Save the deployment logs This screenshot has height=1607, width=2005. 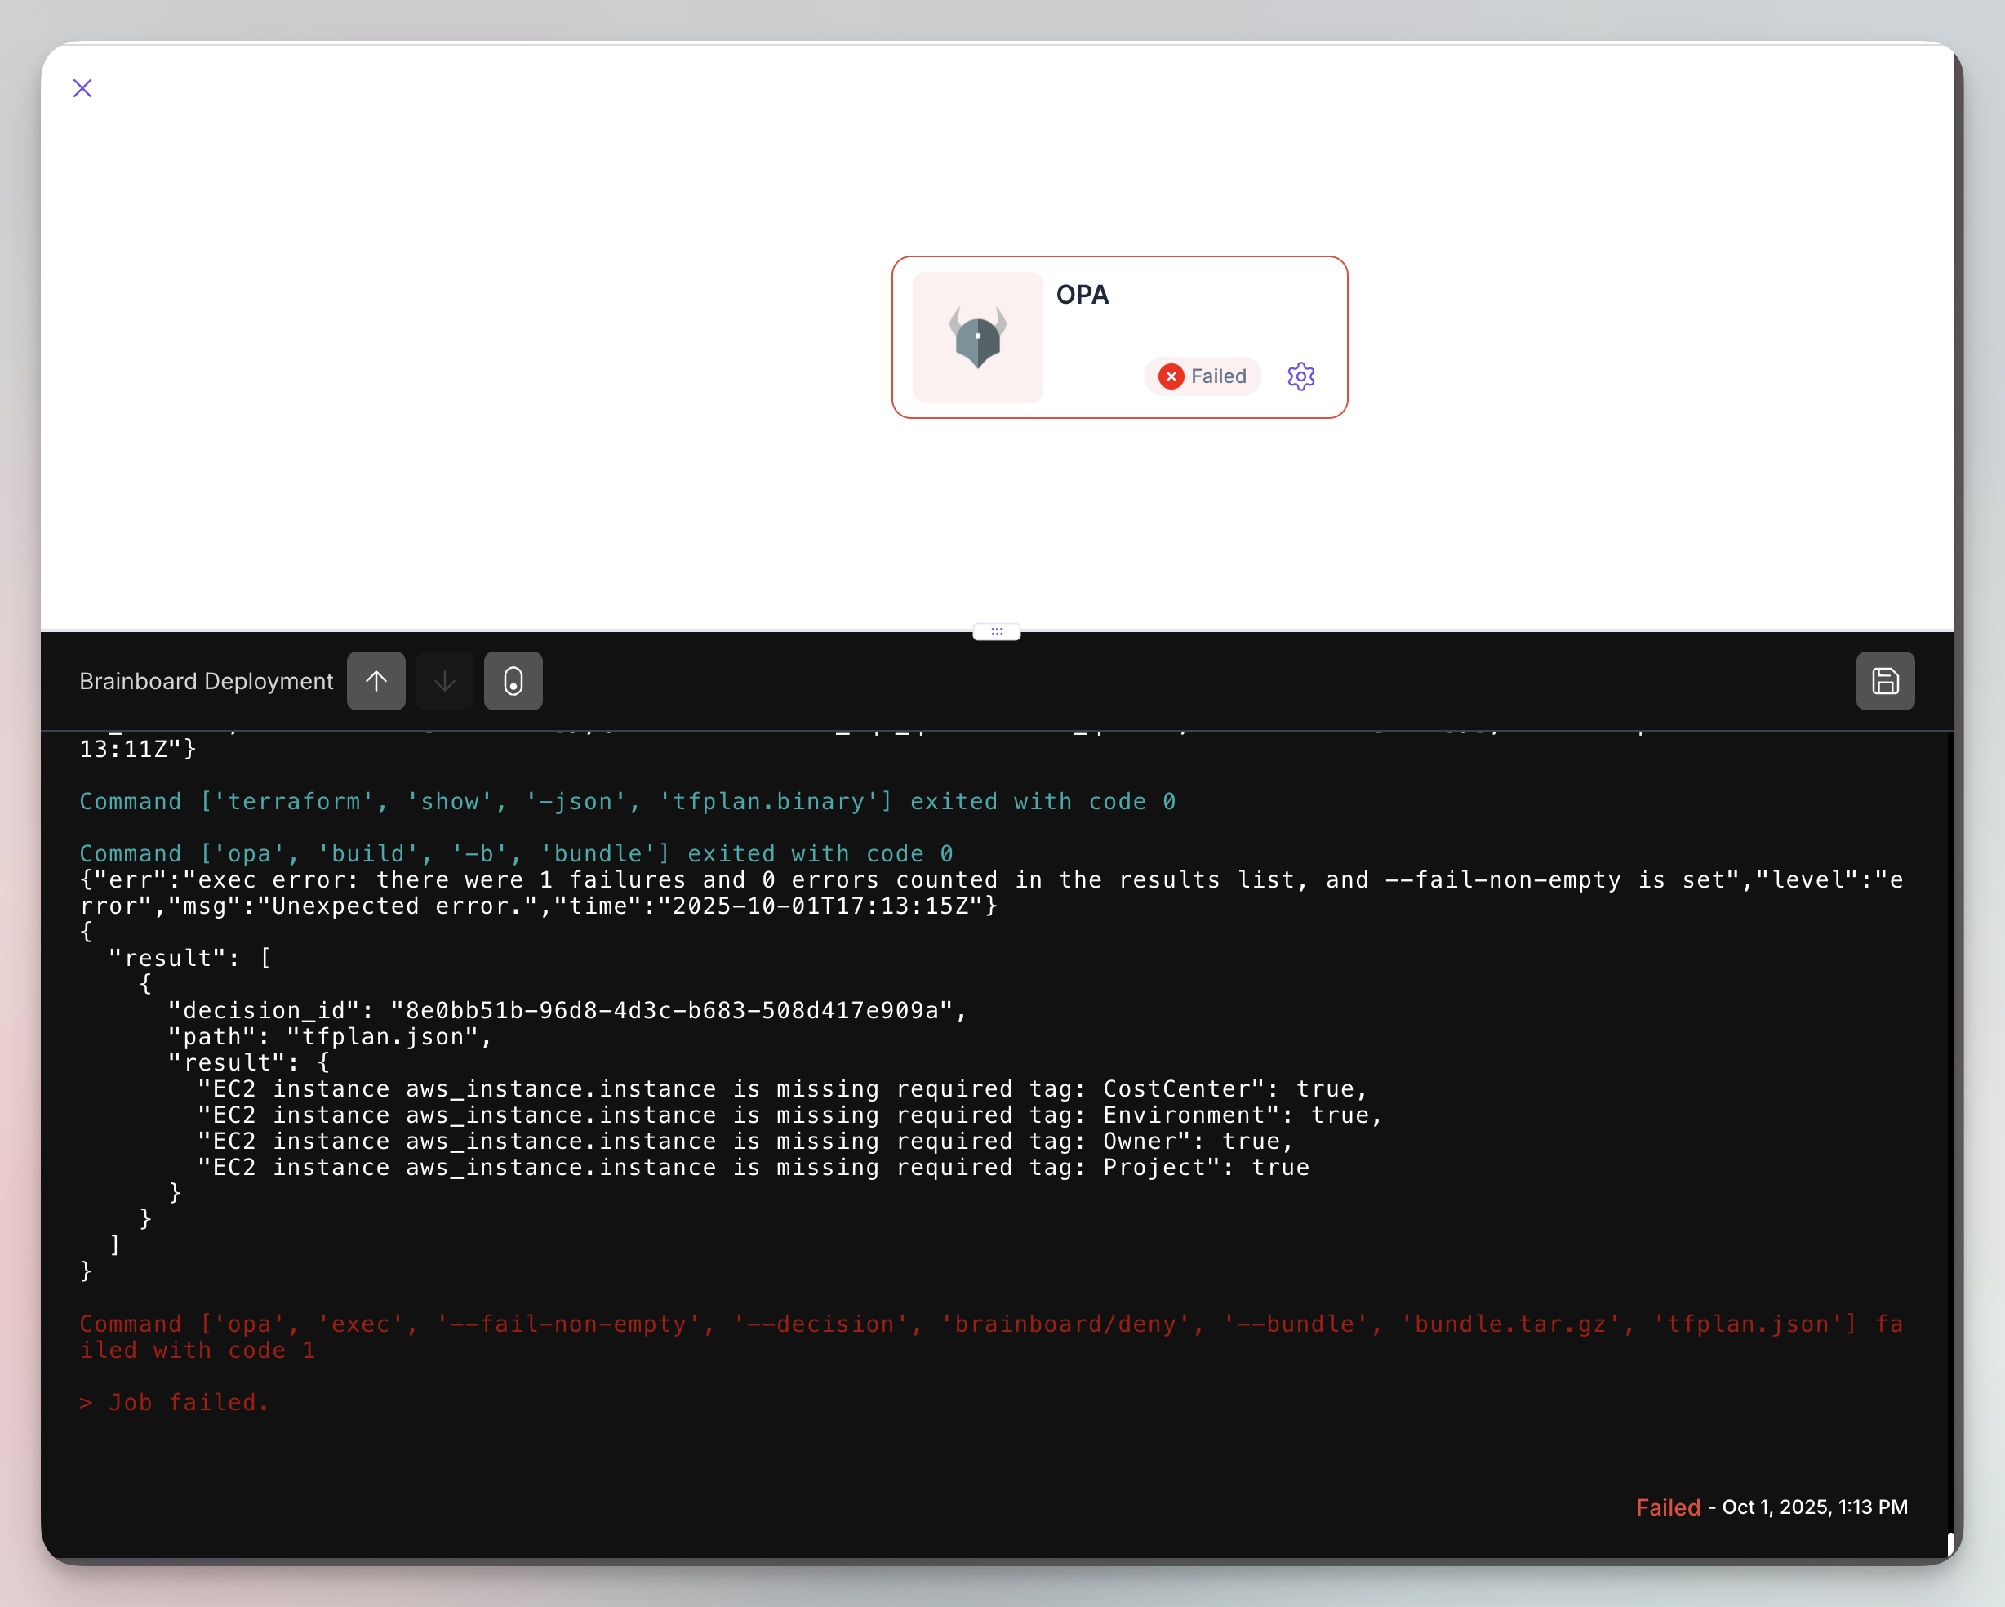[1885, 681]
